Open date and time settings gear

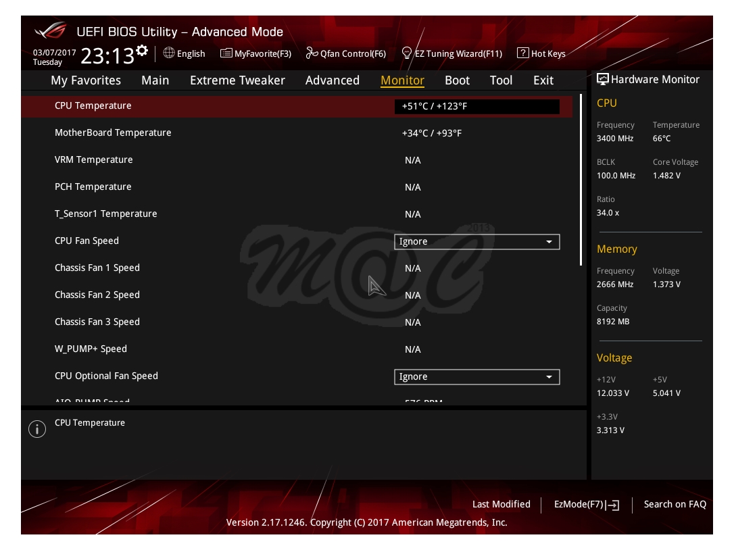point(142,50)
